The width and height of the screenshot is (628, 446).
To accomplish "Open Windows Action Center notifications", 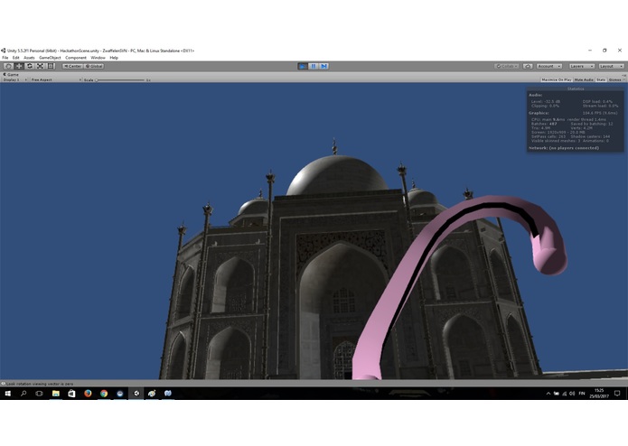I will coord(617,394).
